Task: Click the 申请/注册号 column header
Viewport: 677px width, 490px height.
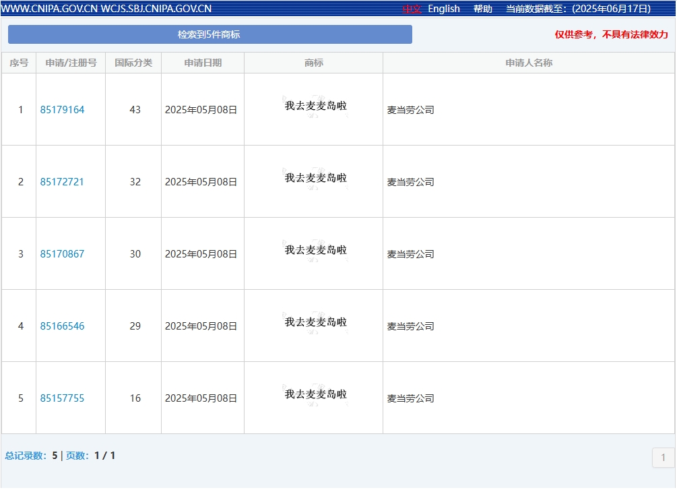Action: click(71, 63)
